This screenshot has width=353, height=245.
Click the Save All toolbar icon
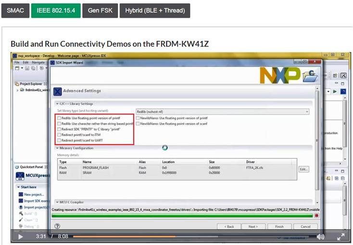33,68
